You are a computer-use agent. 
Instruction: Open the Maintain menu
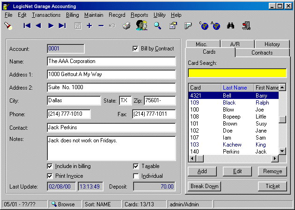94,15
